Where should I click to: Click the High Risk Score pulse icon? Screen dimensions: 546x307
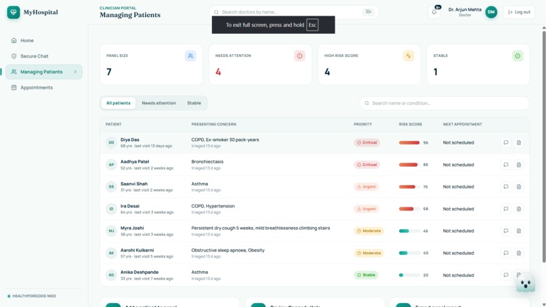point(408,56)
